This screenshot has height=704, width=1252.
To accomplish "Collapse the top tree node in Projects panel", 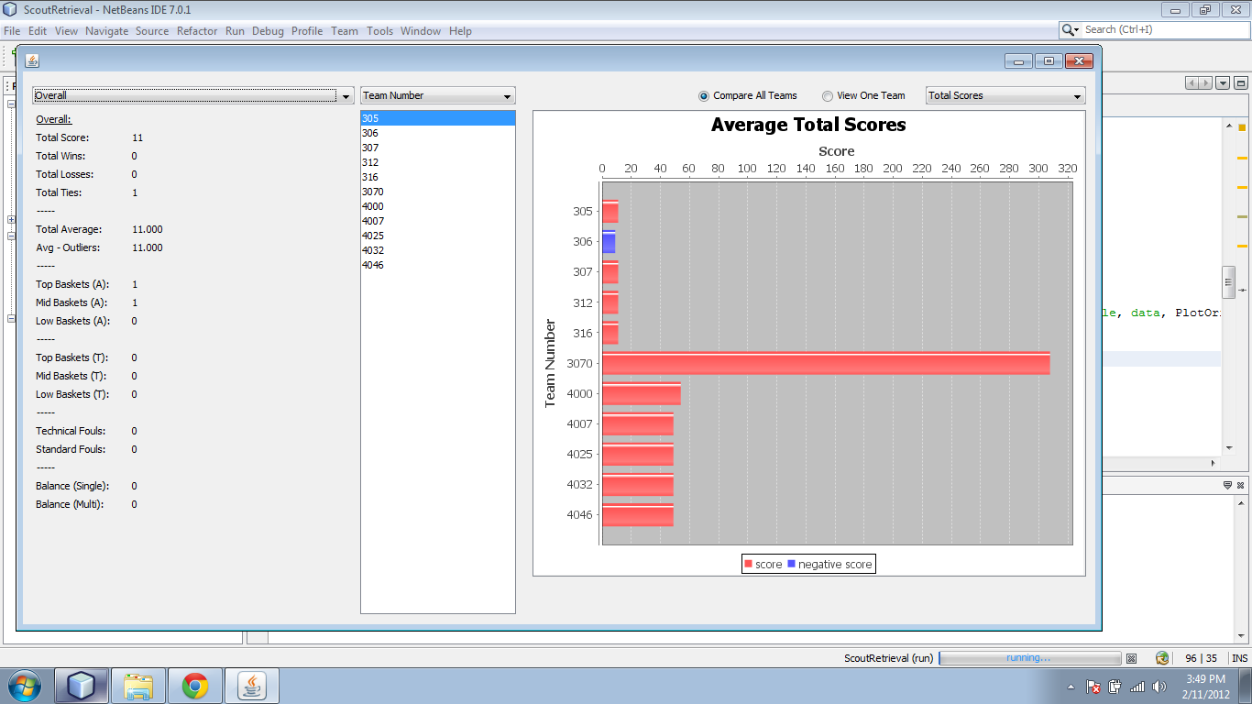I will pyautogui.click(x=11, y=104).
